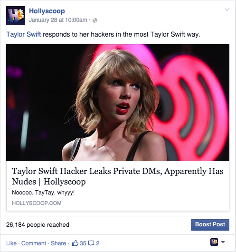Screen dimensions: 236x252
Task: Click the comment bubble icon
Action: tap(91, 243)
